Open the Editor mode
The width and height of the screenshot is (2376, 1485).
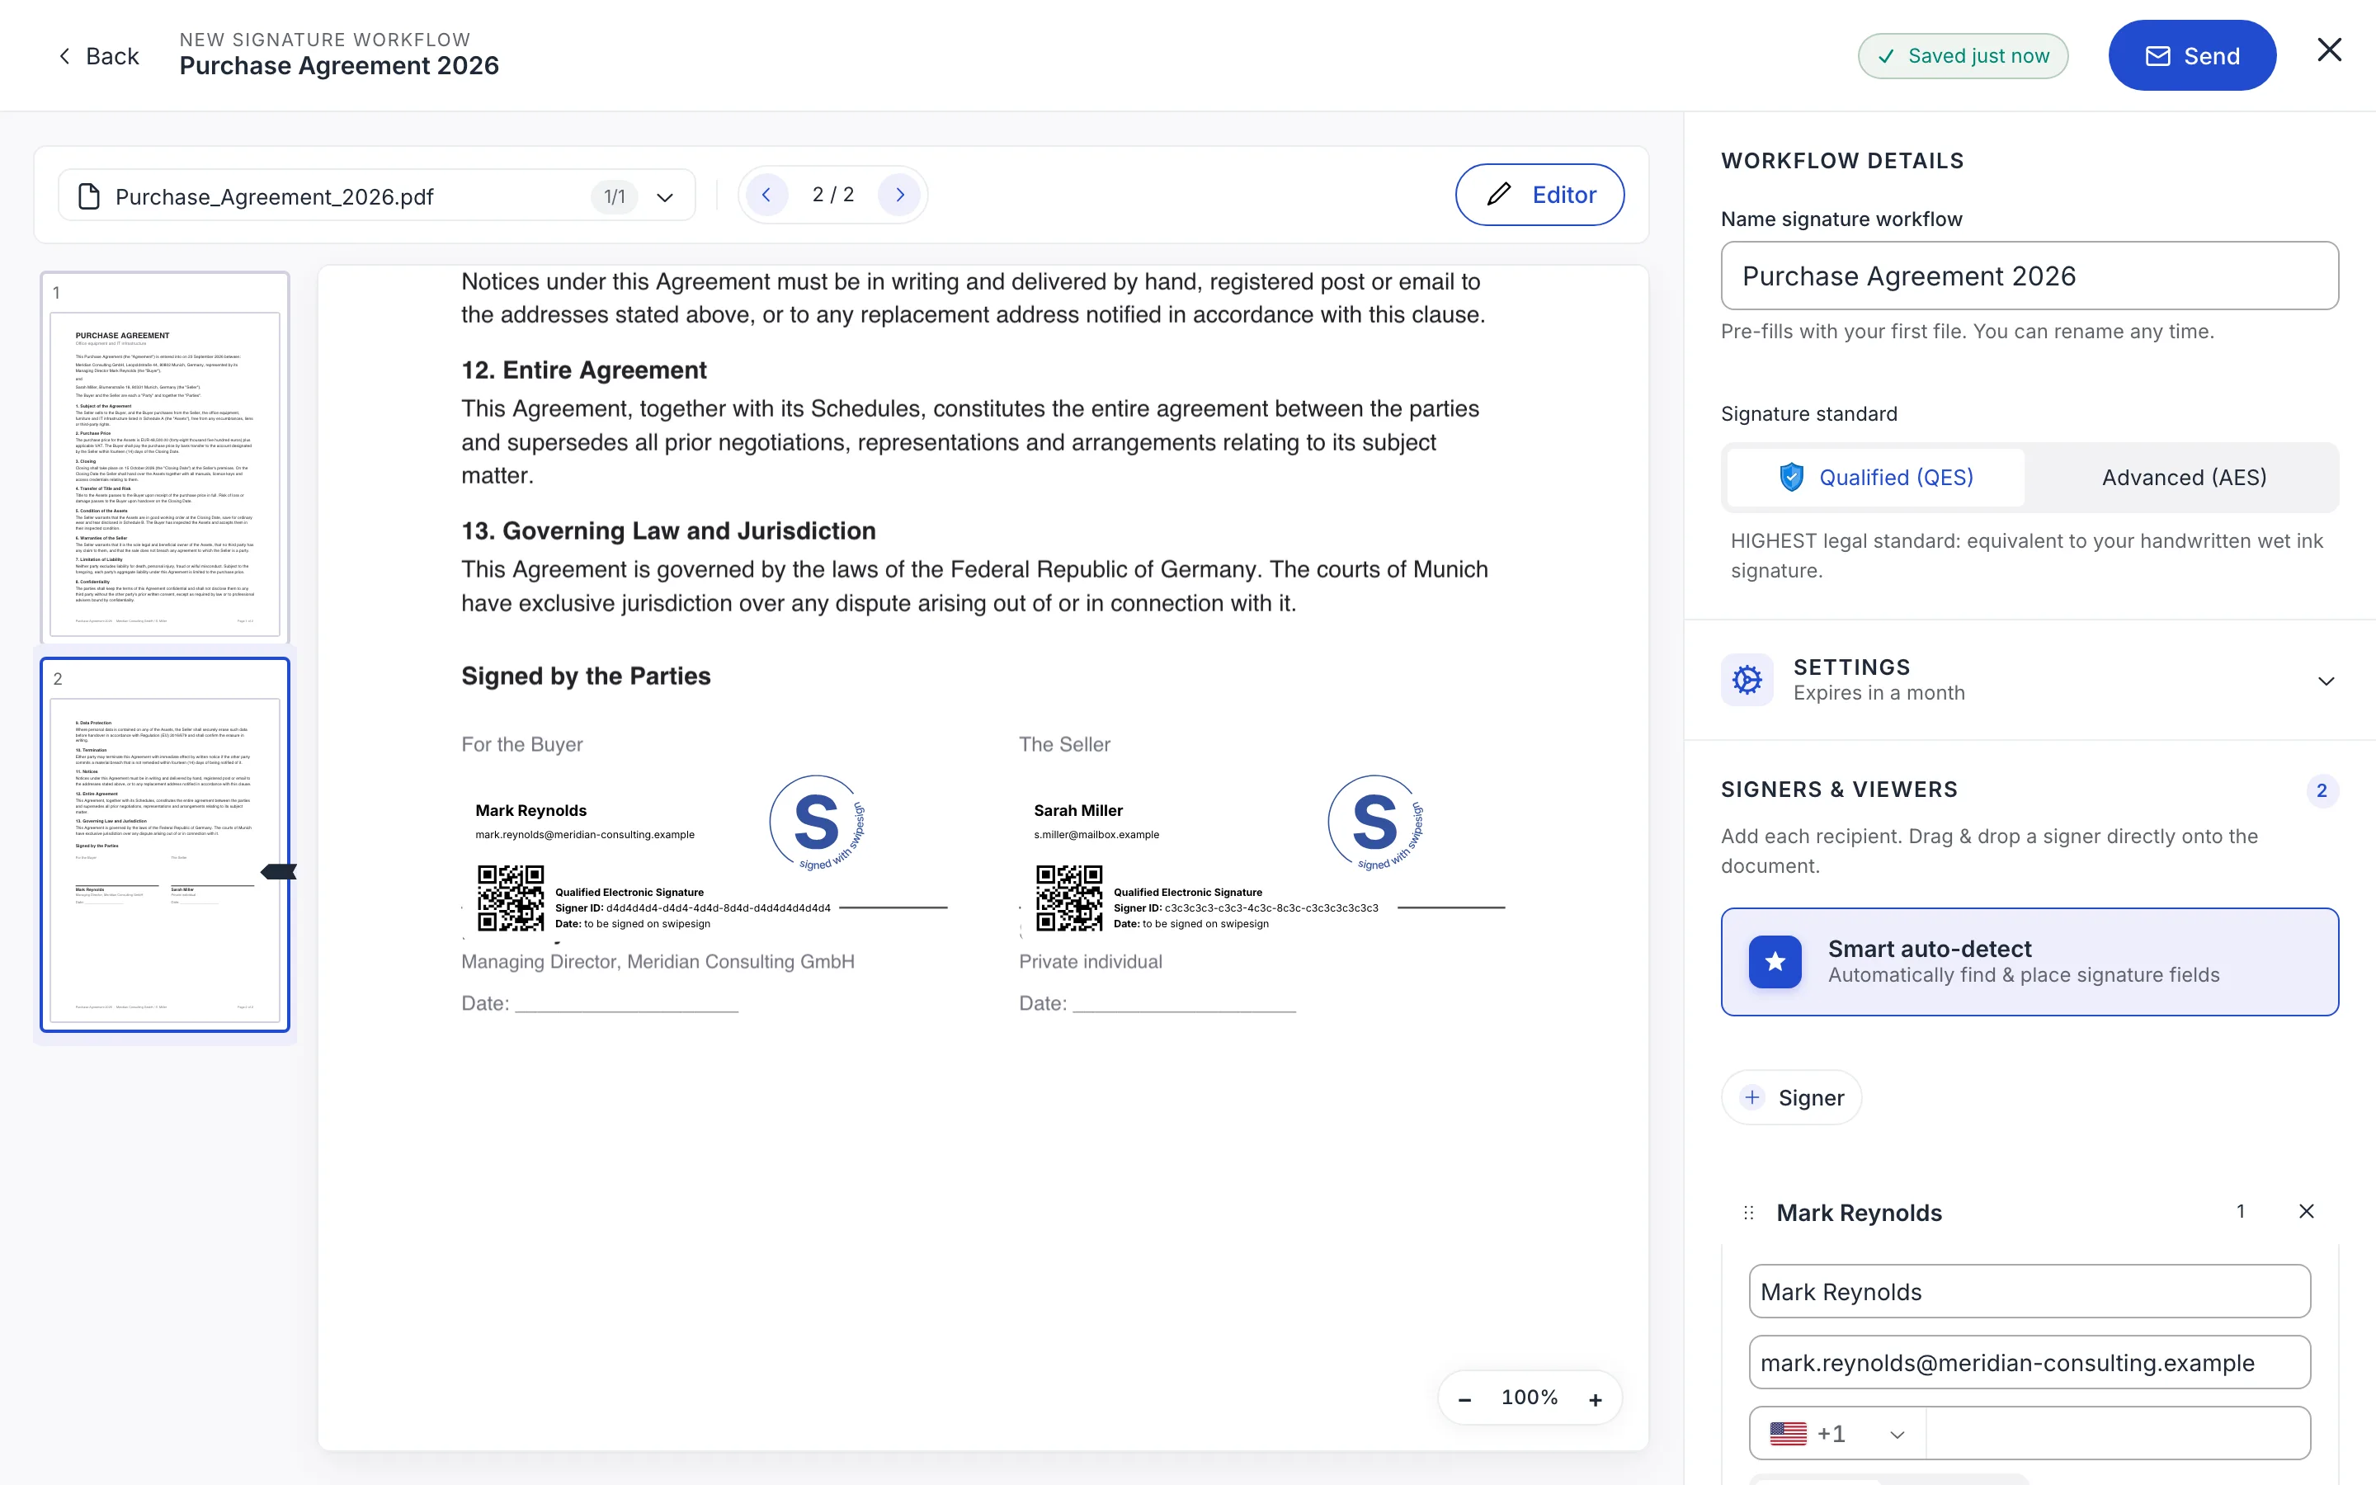click(1539, 195)
